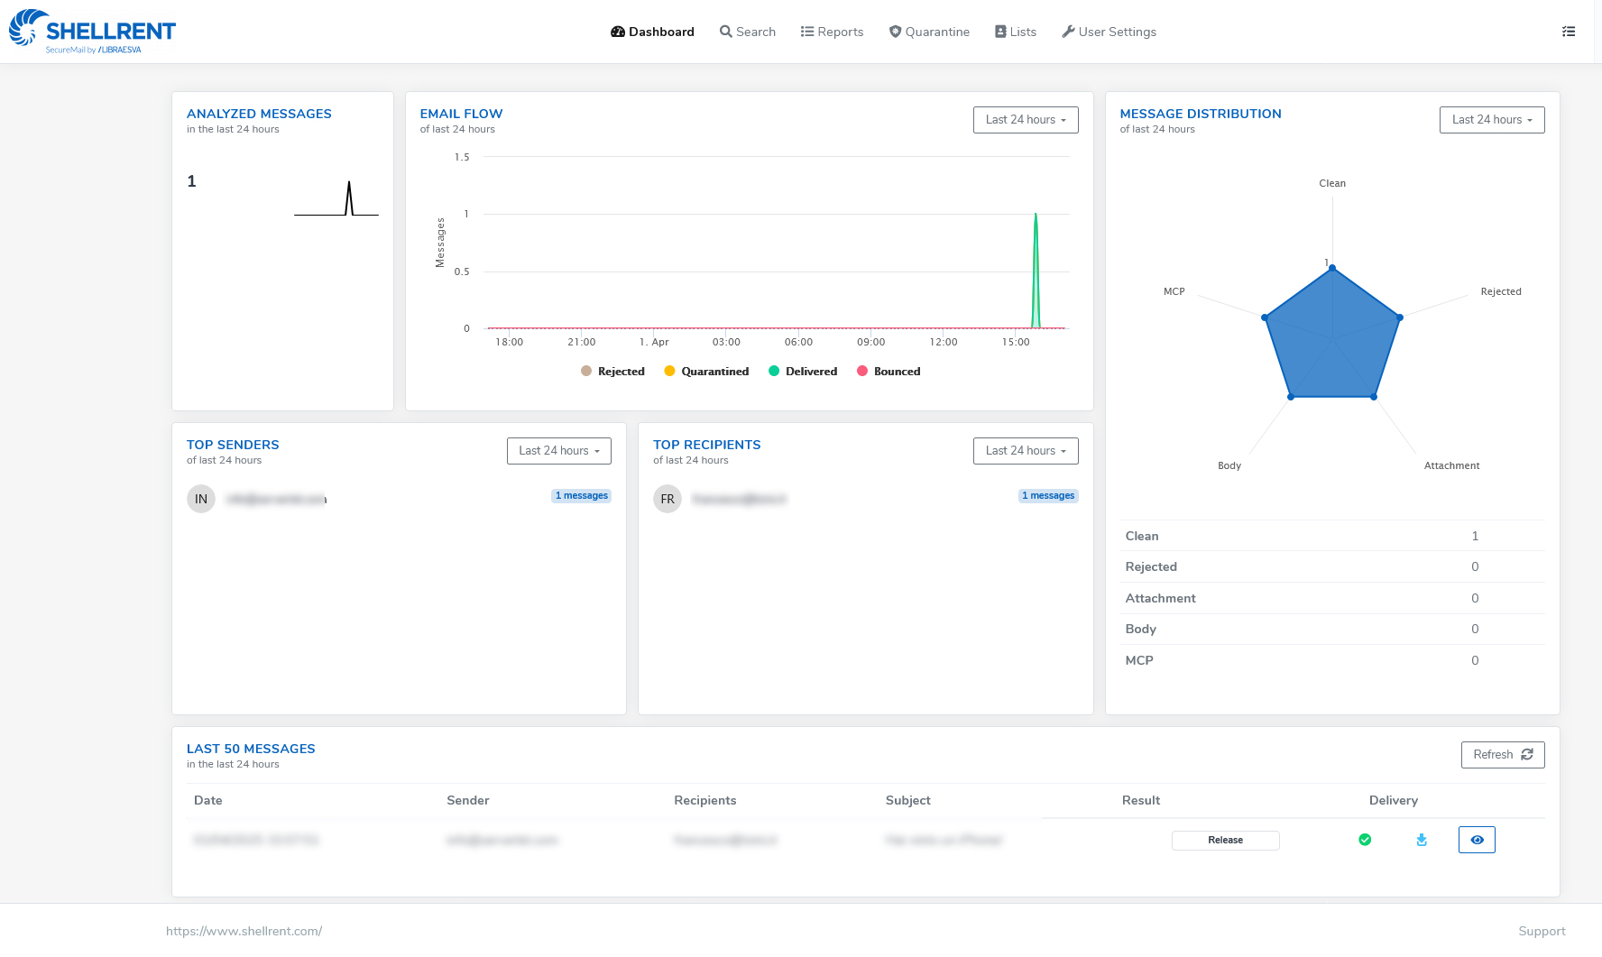Open the shellrent.com footer link
The width and height of the screenshot is (1602, 957).
tap(244, 932)
